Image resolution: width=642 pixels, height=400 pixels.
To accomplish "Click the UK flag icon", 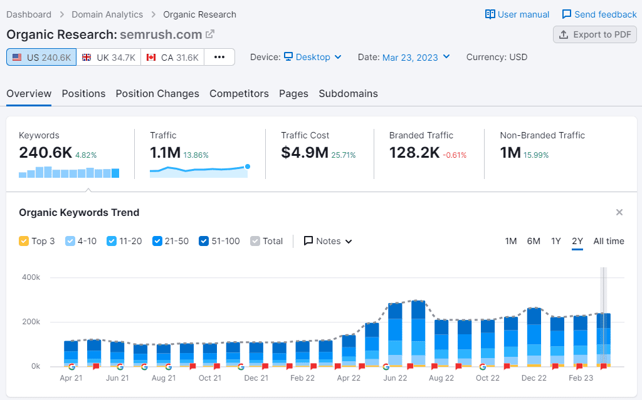I will tap(87, 57).
